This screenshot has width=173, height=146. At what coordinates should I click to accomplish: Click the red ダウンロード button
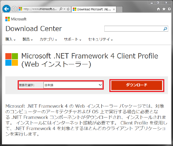[x=137, y=85]
